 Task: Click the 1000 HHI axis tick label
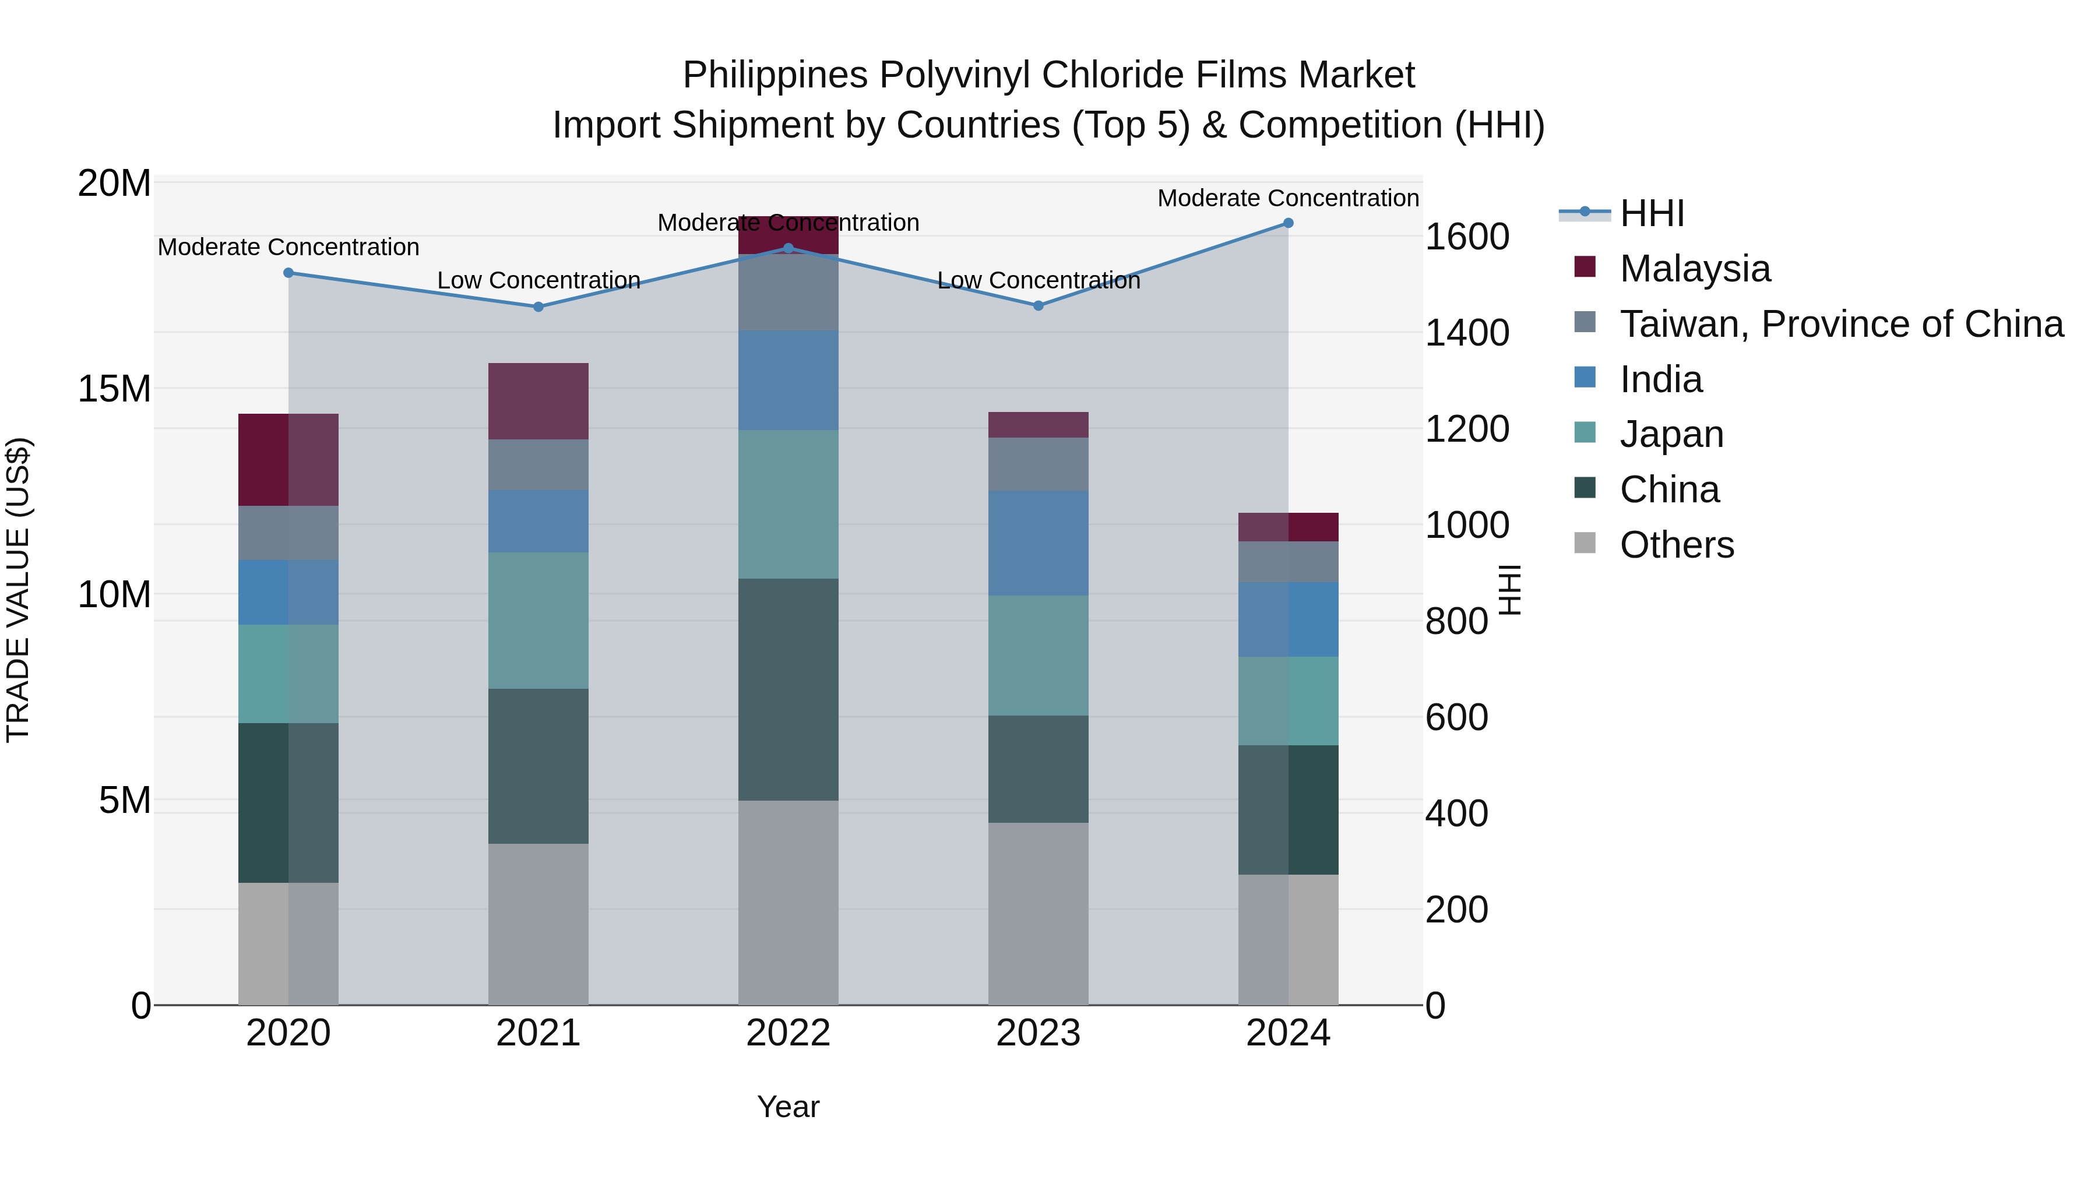click(x=1467, y=525)
